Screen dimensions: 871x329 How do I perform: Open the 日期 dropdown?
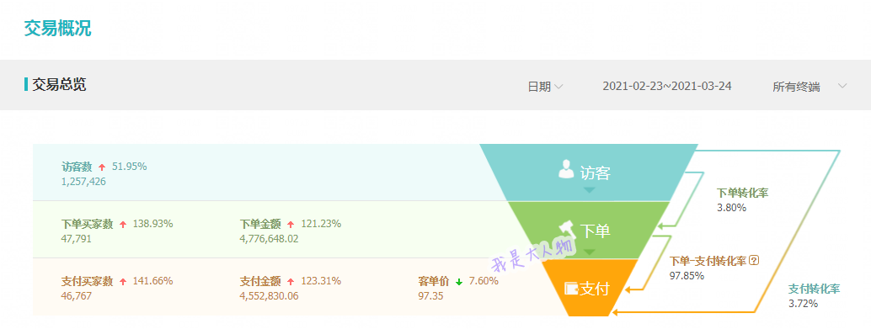point(545,87)
